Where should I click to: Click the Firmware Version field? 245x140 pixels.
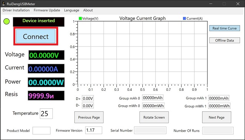[94, 130]
